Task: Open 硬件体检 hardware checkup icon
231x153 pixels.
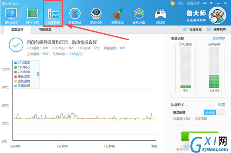Action: pos(11,16)
